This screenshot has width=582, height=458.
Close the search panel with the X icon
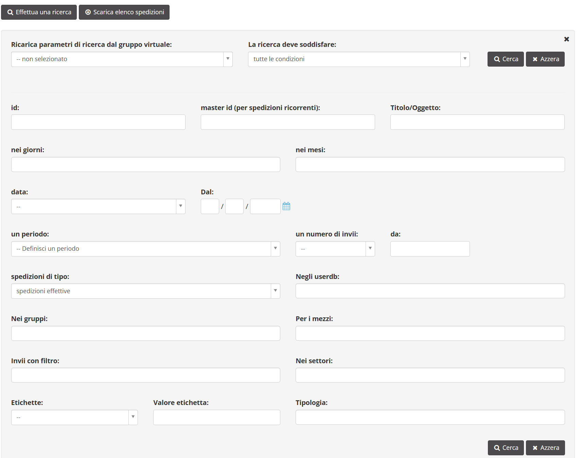point(566,39)
